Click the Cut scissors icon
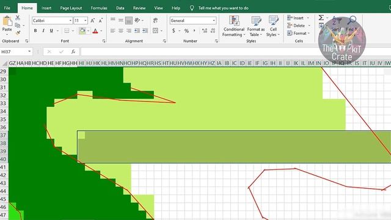This screenshot has width=391, height=220. [x=18, y=18]
